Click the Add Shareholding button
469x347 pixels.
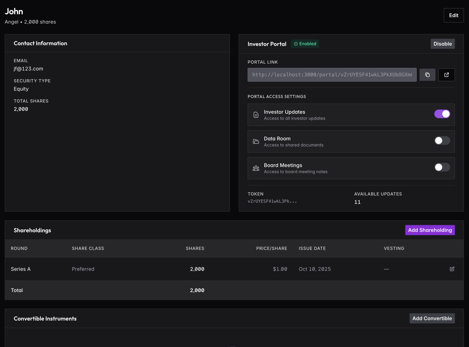coord(430,230)
